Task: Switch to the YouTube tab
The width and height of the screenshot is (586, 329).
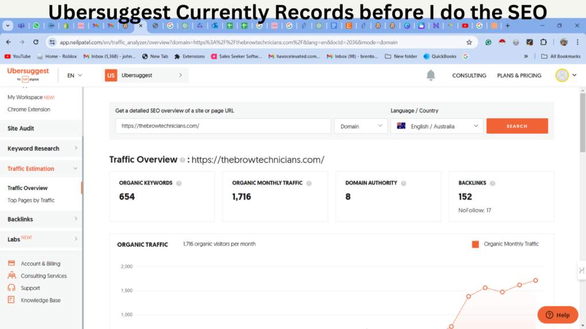Action: pyautogui.click(x=465, y=26)
